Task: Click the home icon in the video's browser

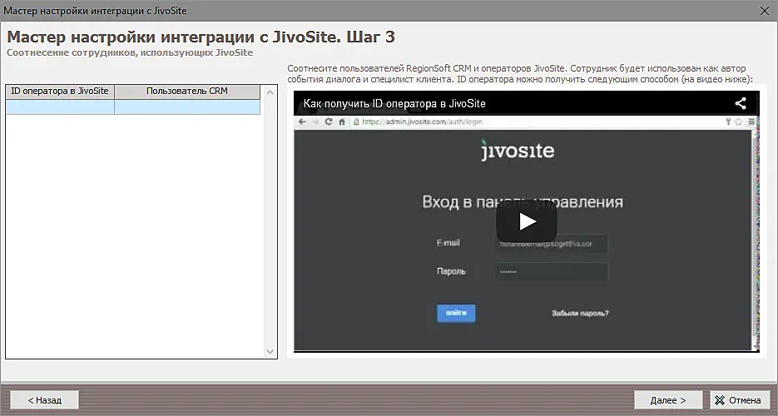Action: (342, 121)
